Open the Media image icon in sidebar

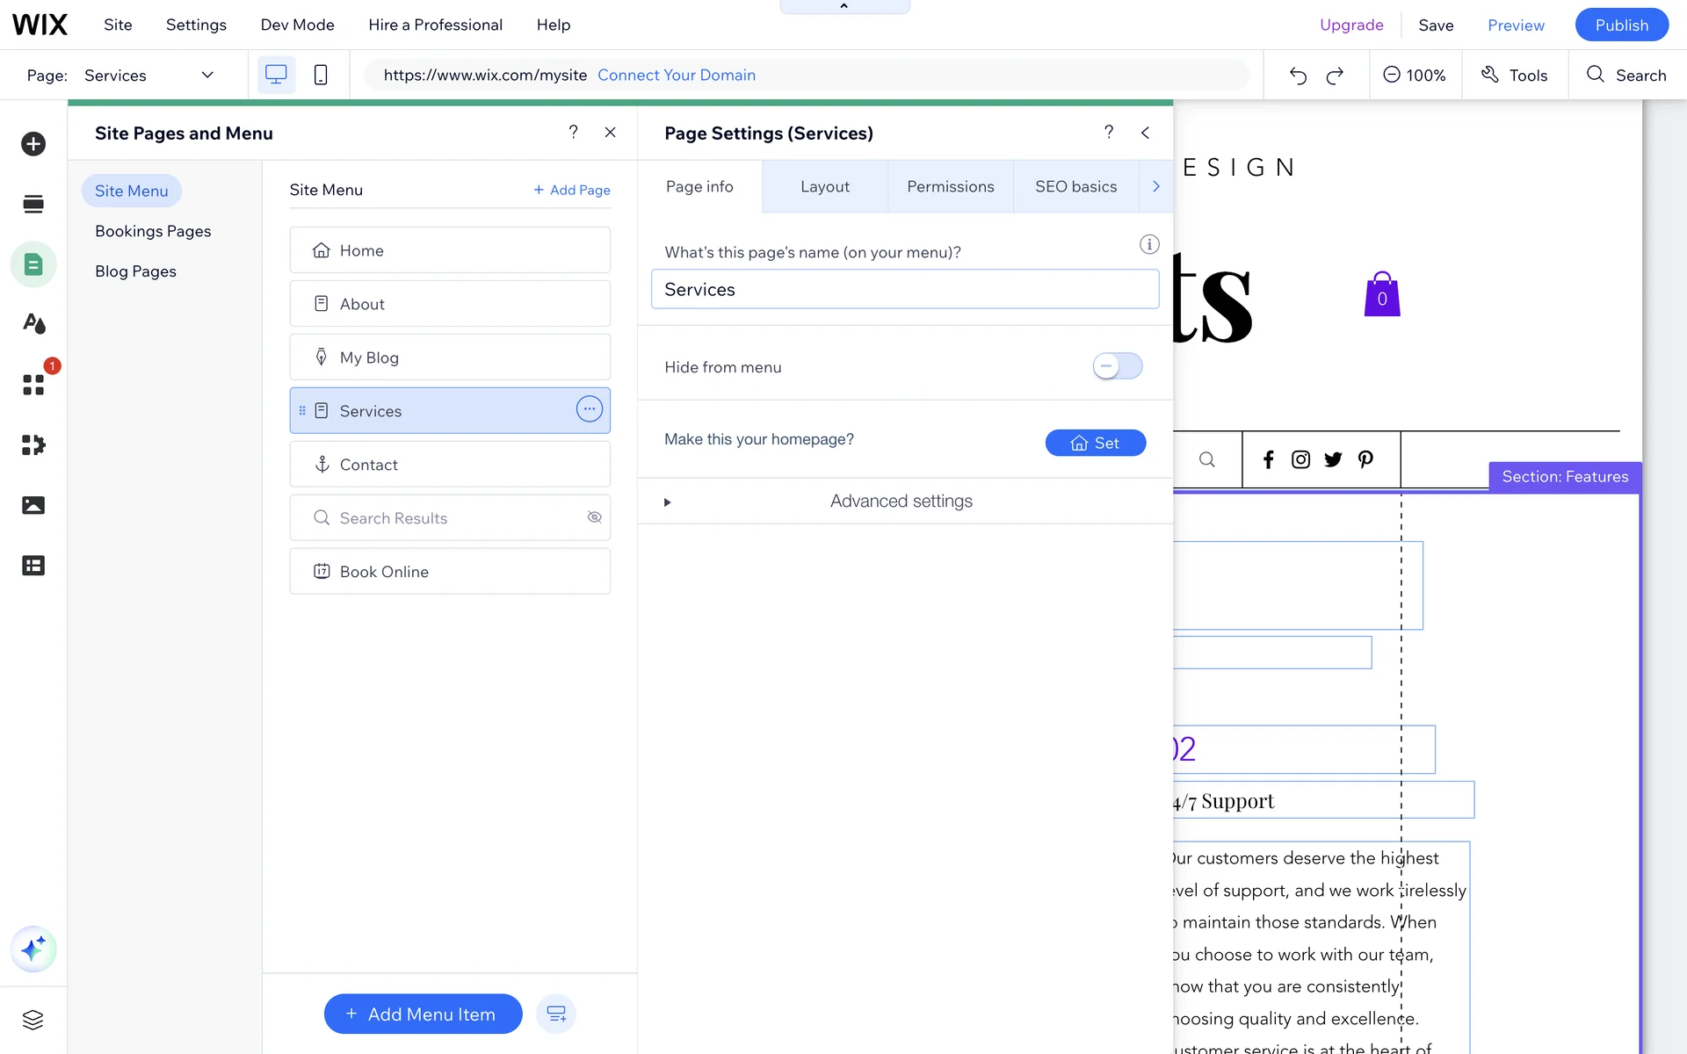click(x=33, y=505)
